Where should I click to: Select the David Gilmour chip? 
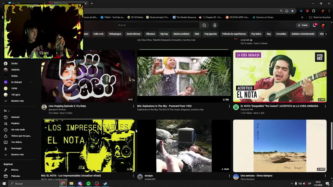133,34
